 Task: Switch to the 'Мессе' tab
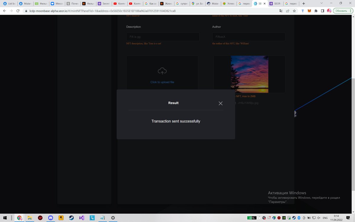coord(57,4)
